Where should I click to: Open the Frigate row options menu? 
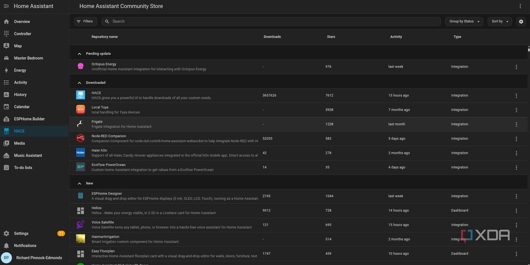point(517,124)
